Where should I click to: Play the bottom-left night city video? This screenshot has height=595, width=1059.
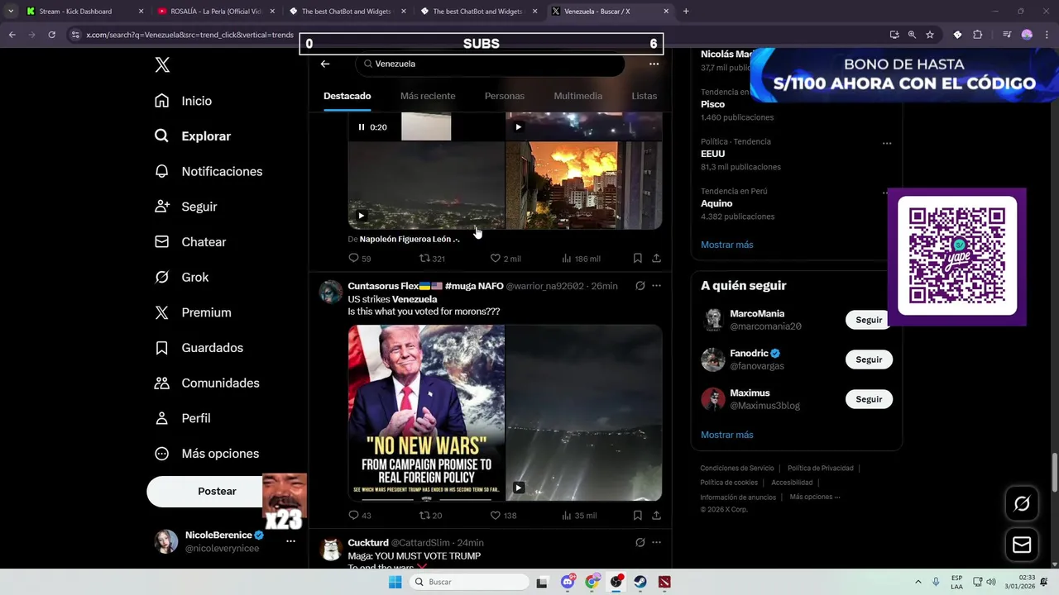click(x=361, y=216)
